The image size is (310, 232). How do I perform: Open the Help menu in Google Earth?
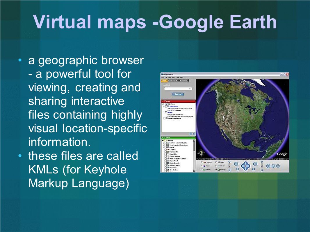[x=182, y=77]
